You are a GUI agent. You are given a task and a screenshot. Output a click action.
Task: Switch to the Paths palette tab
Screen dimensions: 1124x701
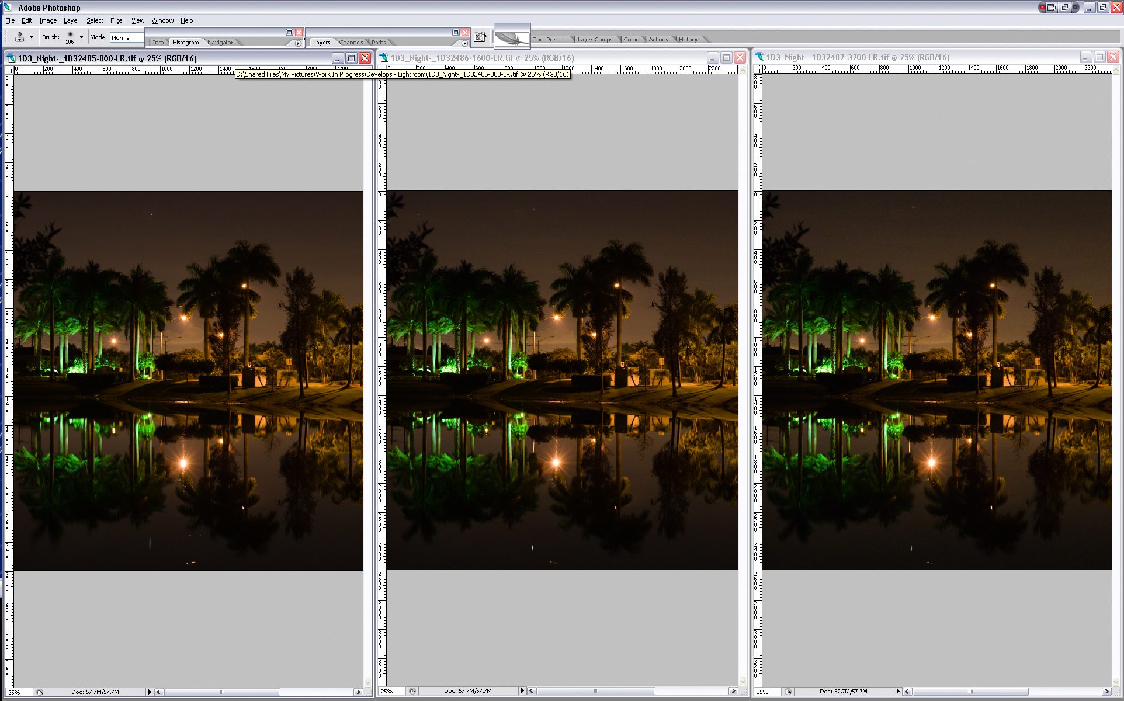tap(379, 42)
